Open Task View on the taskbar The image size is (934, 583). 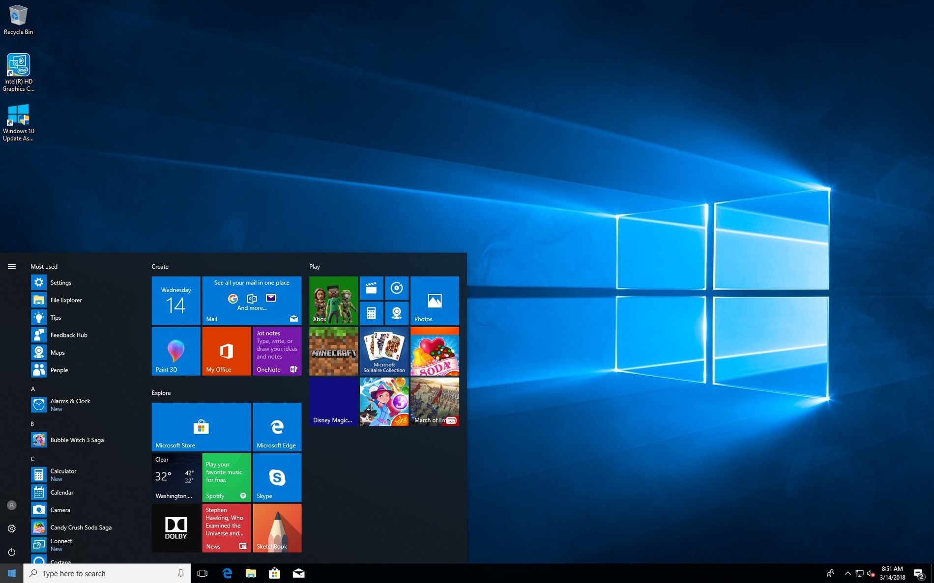(203, 573)
